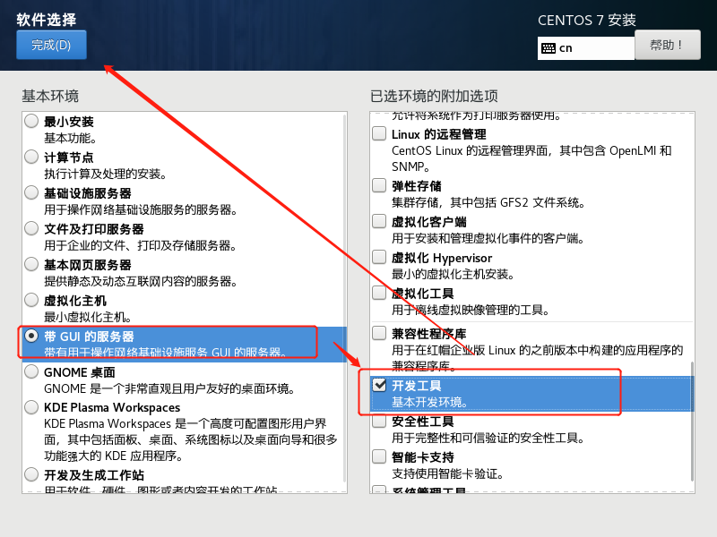
Task: Click text 用于离线虚拟映像管理的工具。
Action: pyautogui.click(x=471, y=310)
